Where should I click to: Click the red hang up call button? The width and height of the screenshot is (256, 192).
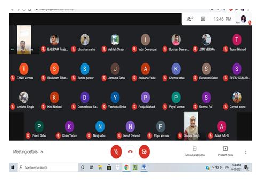130,151
